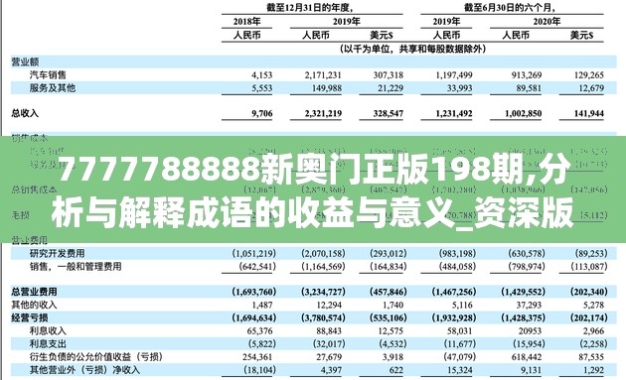626x380 pixels.
Task: Click the 总营业费用 row label
Action: tap(35, 292)
